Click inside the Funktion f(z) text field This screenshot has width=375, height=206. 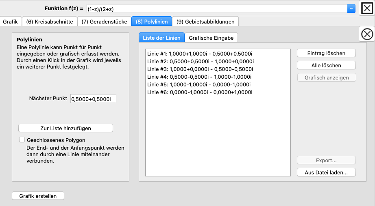[x=216, y=9]
